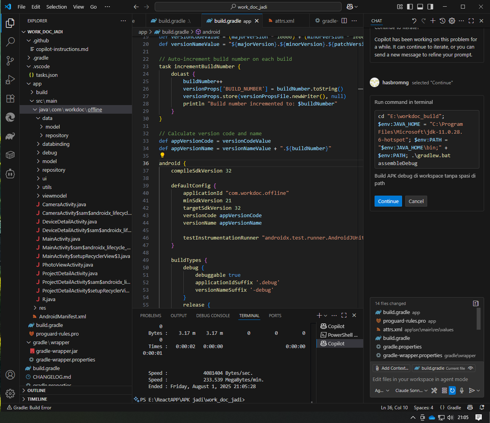Expand the OUTLINE section
Screen dimensions: 490x423
(x=36, y=390)
